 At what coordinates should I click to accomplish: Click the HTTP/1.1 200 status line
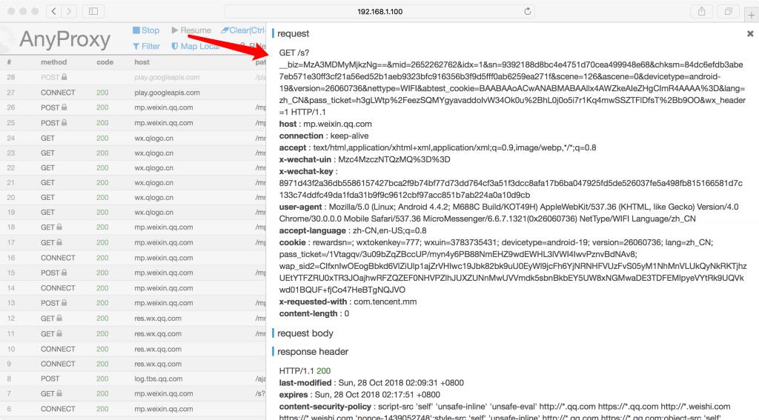point(305,371)
